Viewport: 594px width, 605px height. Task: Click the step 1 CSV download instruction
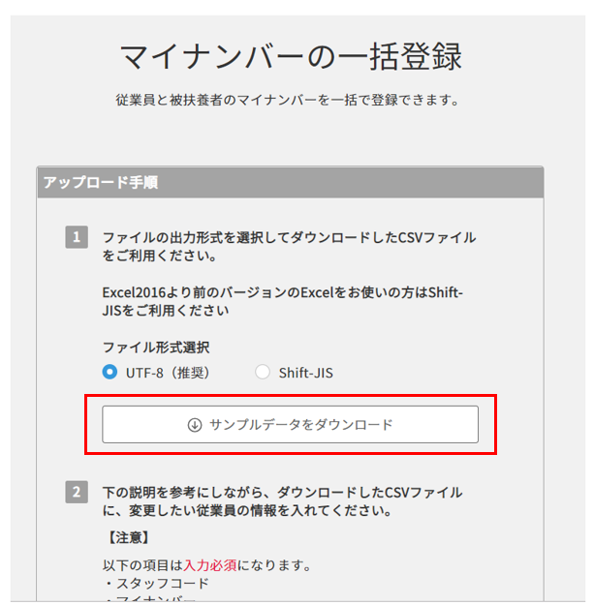coord(289,247)
